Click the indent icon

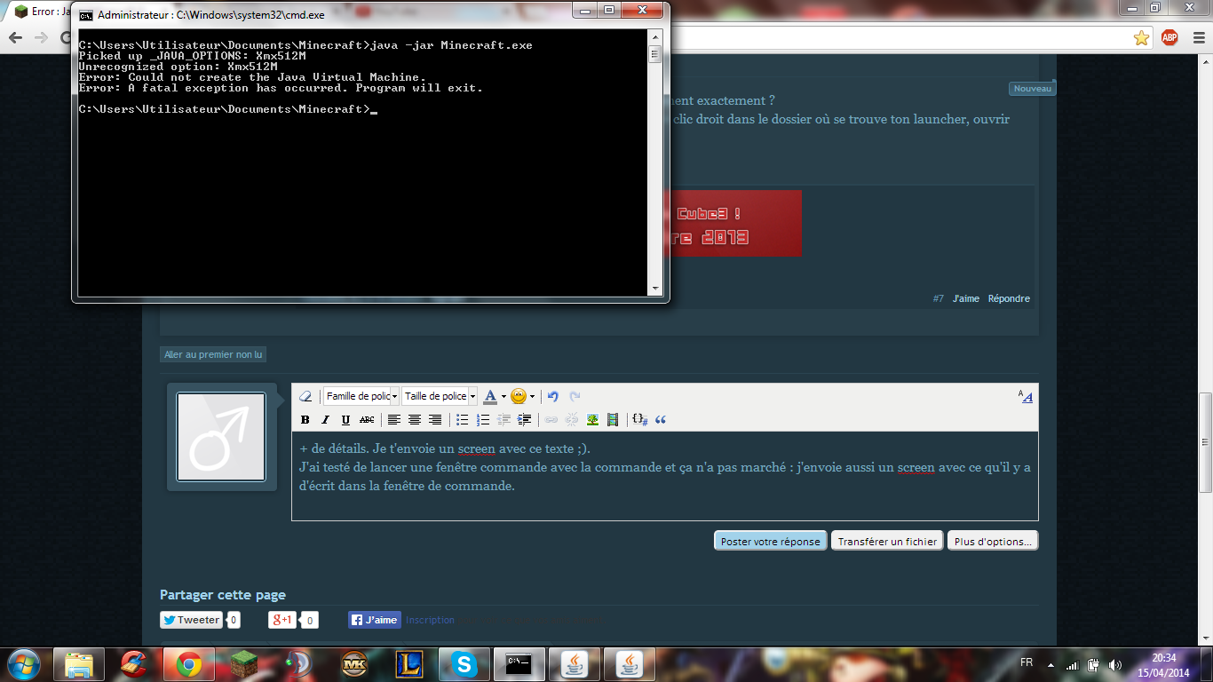(x=525, y=420)
